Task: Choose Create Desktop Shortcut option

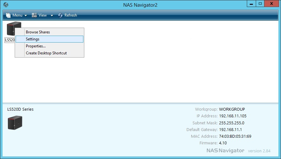Action: tap(46, 53)
